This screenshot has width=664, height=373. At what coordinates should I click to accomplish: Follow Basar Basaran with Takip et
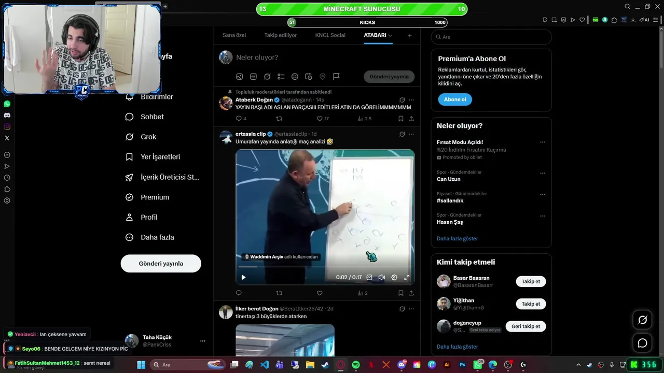click(531, 282)
